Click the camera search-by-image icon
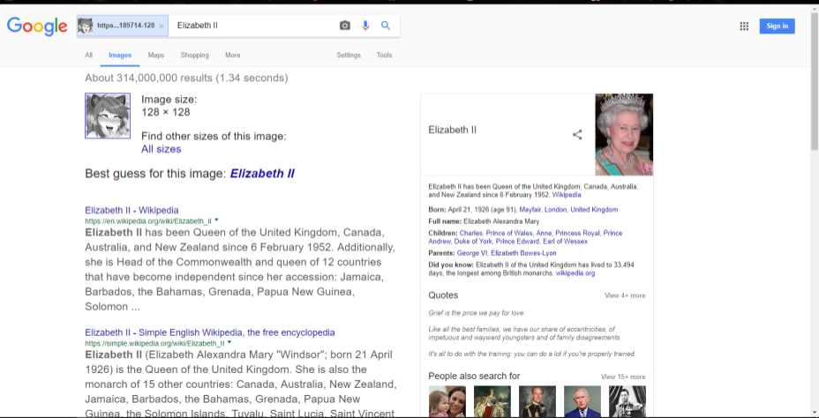The width and height of the screenshot is (819, 418). [x=345, y=26]
